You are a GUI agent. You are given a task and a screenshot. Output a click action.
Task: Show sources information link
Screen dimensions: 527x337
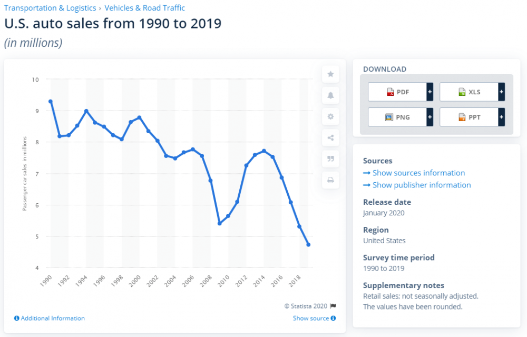(x=418, y=173)
